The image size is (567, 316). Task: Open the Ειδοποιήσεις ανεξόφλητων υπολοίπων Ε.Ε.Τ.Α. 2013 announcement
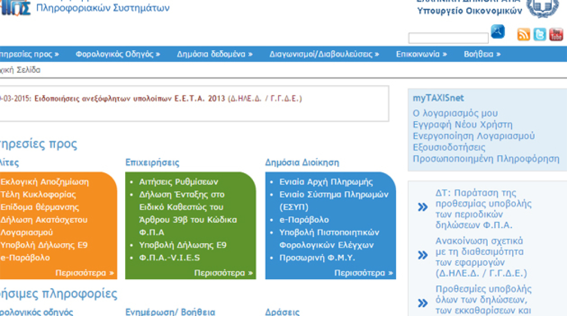pyautogui.click(x=168, y=98)
